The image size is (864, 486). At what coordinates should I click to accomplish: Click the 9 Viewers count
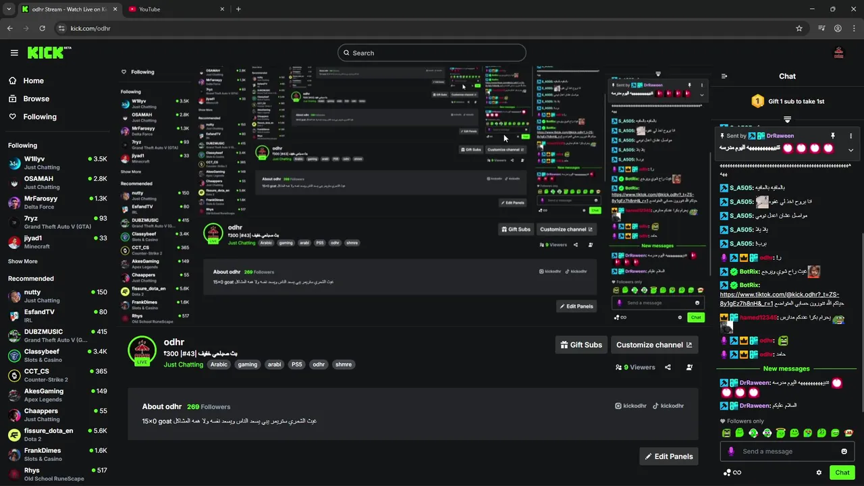(x=635, y=367)
